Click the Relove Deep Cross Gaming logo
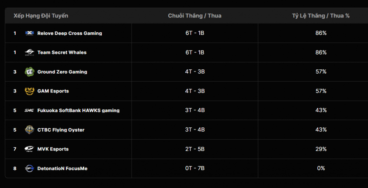This screenshot has width=368, height=188. pos(29,33)
